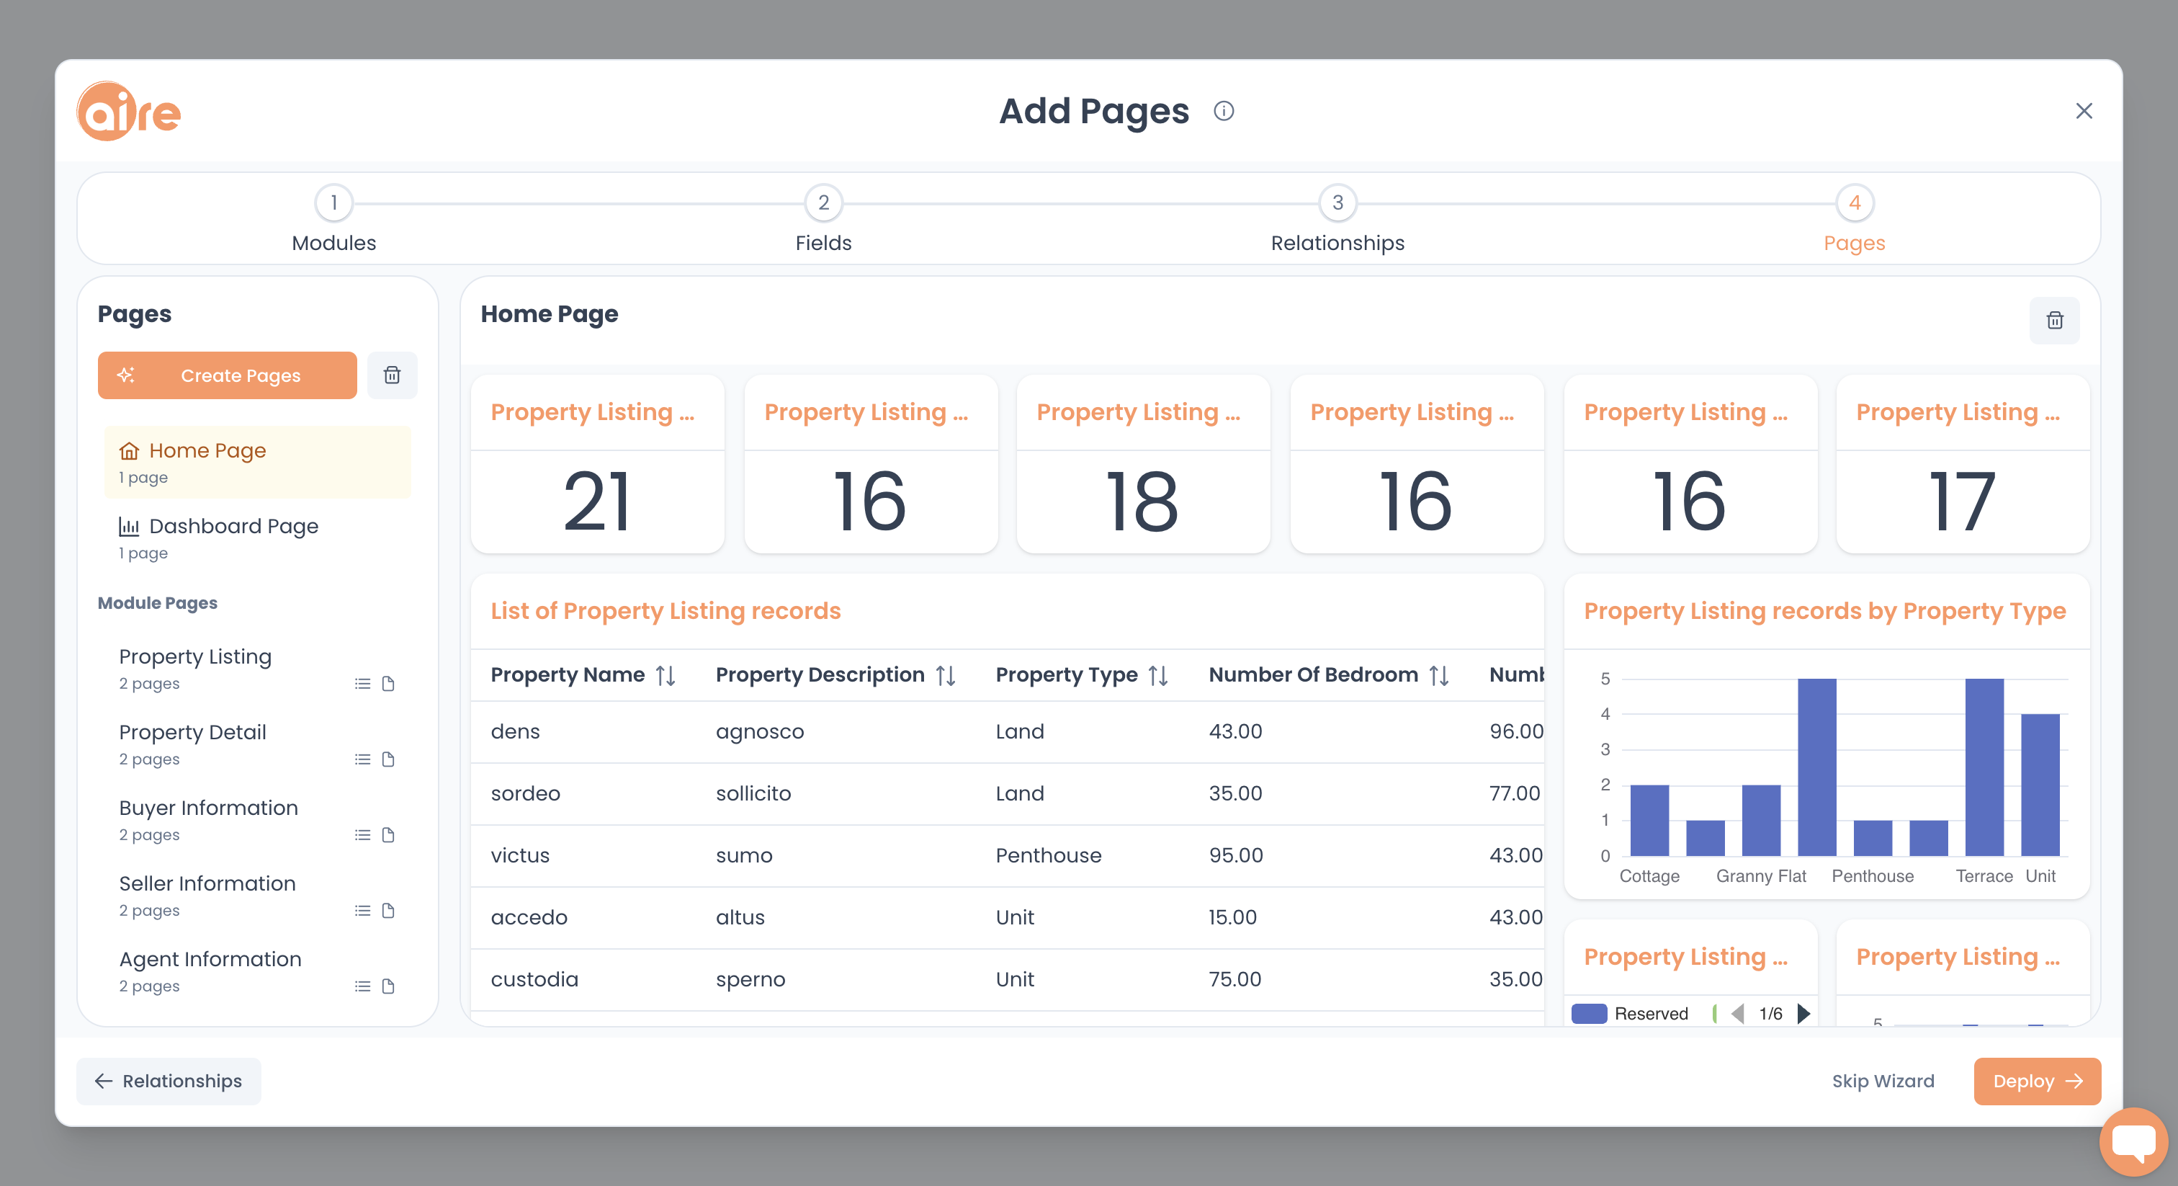Image resolution: width=2178 pixels, height=1186 pixels.
Task: Click the Deploy button to proceed
Action: (x=2038, y=1081)
